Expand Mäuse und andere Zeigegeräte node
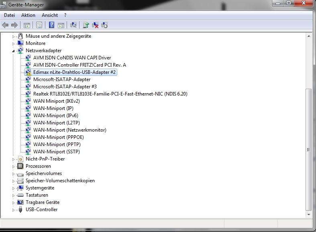The image size is (316, 232). (x=13, y=37)
